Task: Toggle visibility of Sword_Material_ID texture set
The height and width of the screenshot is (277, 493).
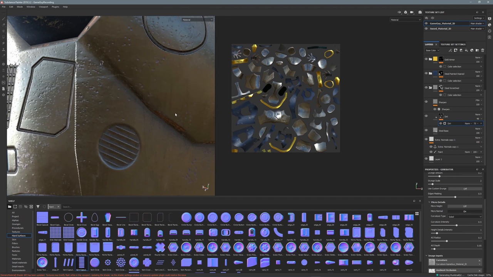Action: (426, 28)
